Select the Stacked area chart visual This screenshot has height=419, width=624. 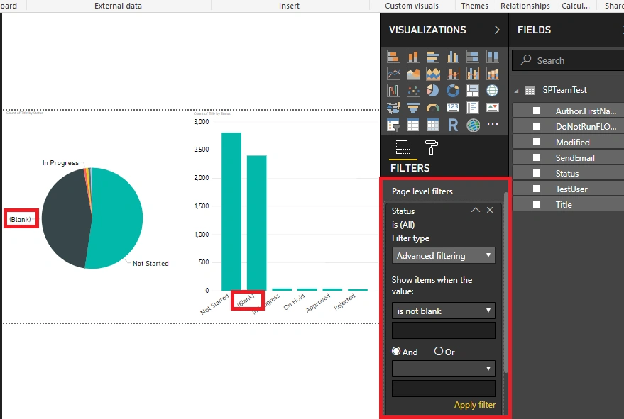point(432,74)
